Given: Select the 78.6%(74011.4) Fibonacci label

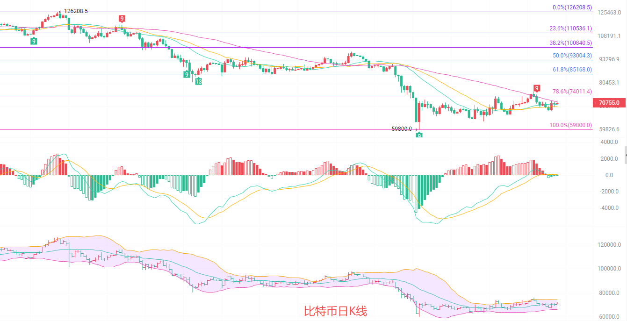Looking at the screenshot, I should (x=572, y=92).
